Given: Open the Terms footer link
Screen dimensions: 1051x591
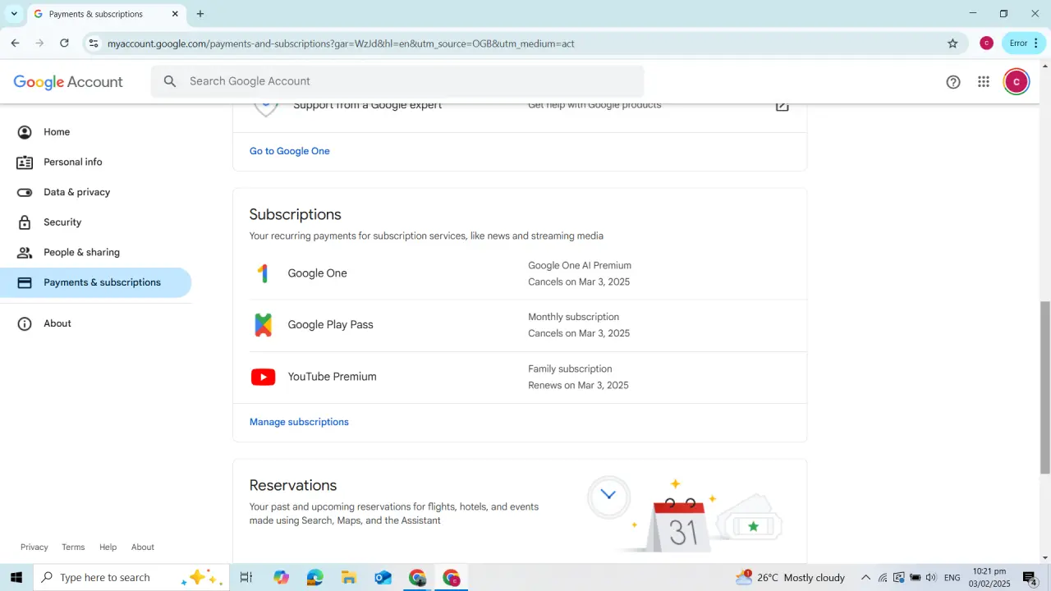Looking at the screenshot, I should (x=73, y=547).
